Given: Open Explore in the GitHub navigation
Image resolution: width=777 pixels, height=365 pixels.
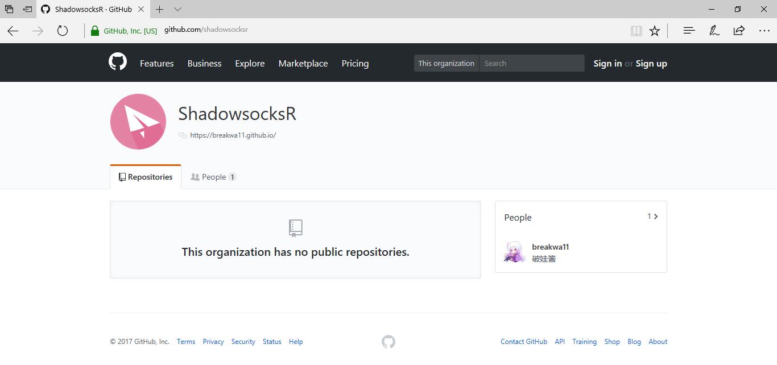Looking at the screenshot, I should 250,63.
